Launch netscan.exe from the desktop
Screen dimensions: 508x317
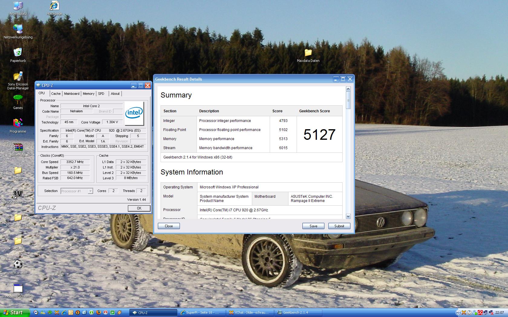pos(18,265)
